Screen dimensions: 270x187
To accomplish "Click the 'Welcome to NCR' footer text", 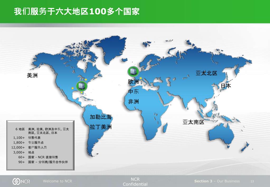I will [58, 181].
